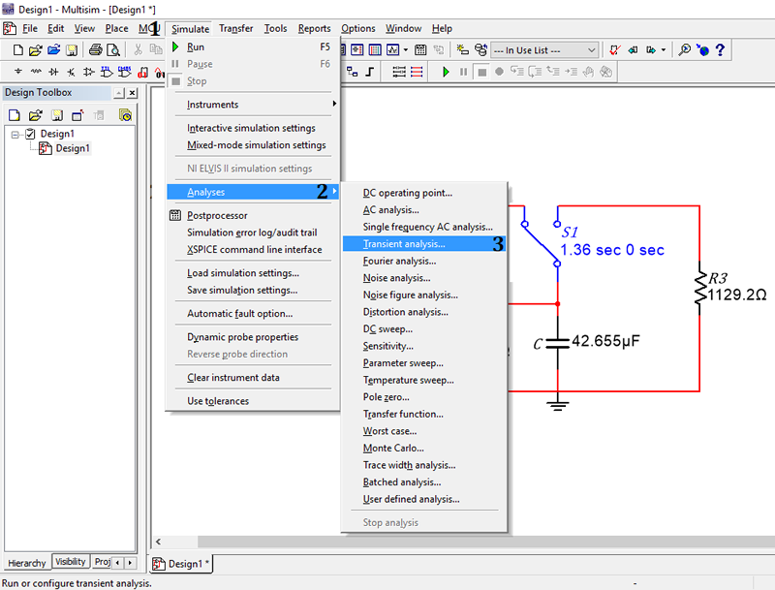Choose Fourier analysis from the submenu
This screenshot has width=775, height=590.
click(x=424, y=261)
